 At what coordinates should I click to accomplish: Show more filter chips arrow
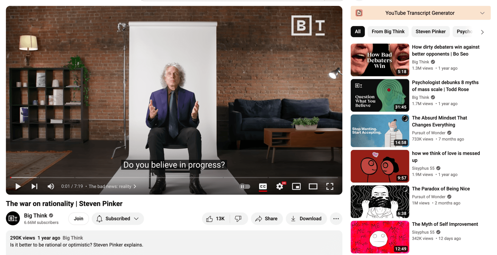482,32
